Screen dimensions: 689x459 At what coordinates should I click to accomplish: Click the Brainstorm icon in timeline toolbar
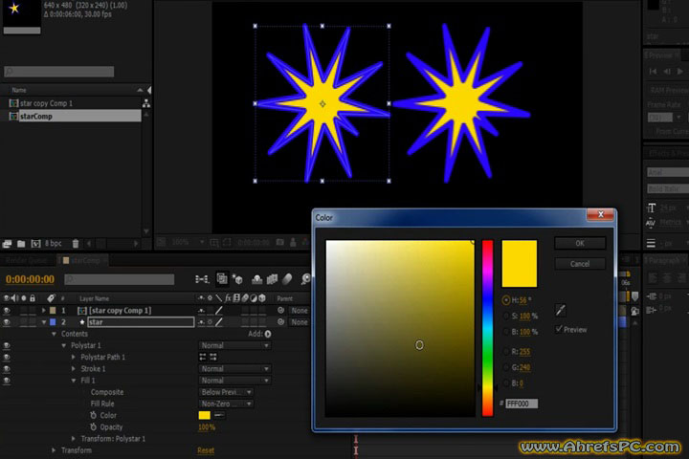[x=306, y=279]
